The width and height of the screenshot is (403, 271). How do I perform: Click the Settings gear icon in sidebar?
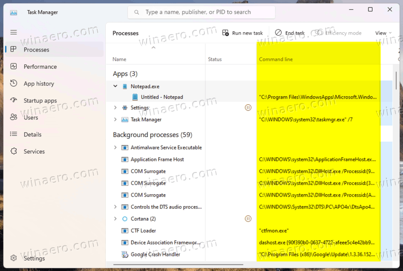[x=14, y=258]
